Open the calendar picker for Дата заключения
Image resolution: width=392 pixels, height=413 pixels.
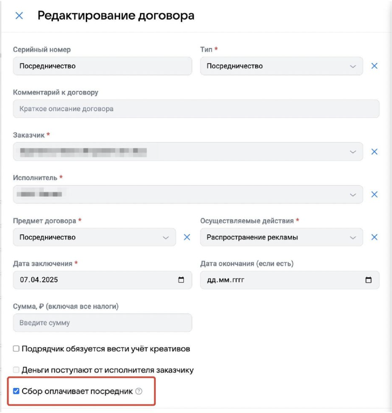182,280
